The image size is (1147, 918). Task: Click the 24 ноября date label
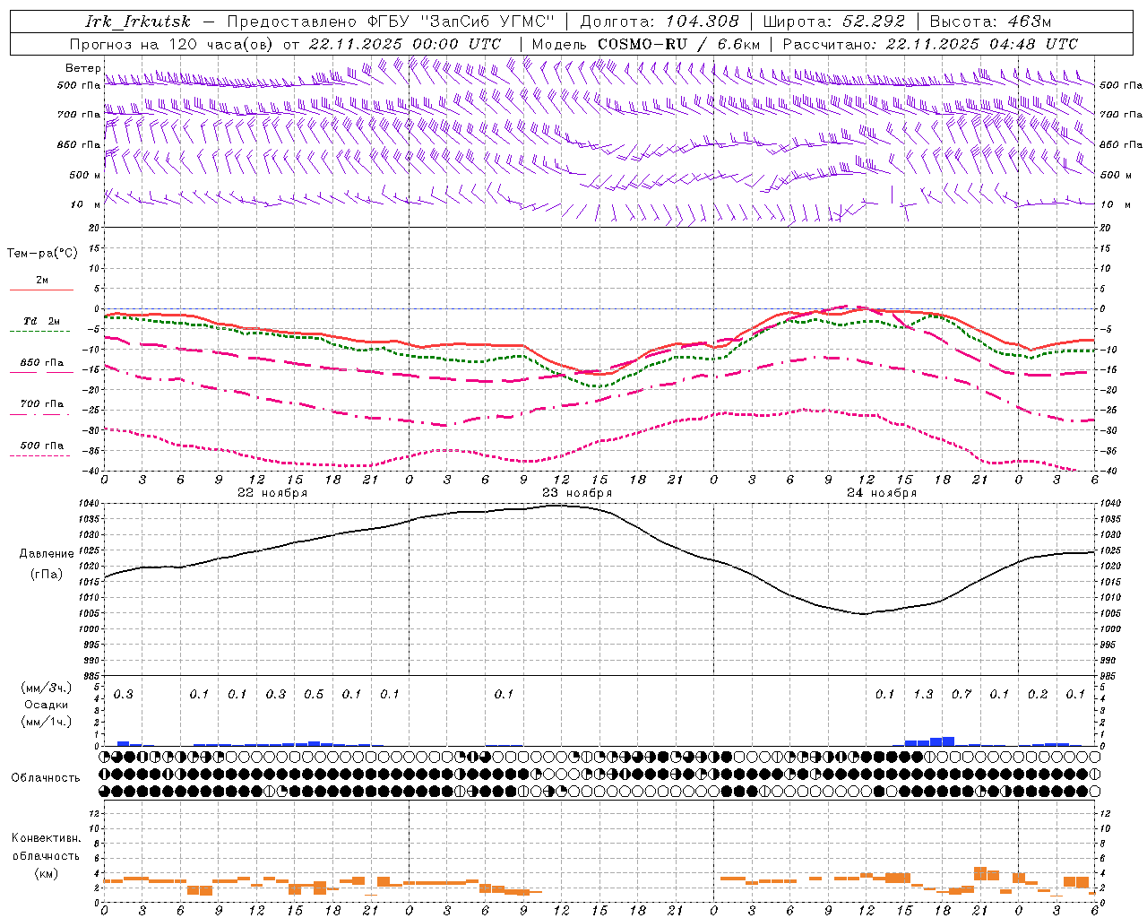pos(882,492)
